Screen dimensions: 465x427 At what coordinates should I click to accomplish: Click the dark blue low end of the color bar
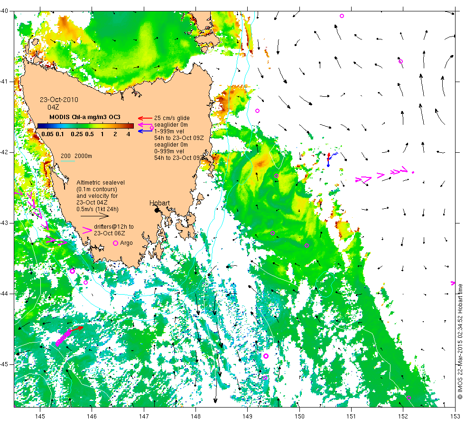40,126
